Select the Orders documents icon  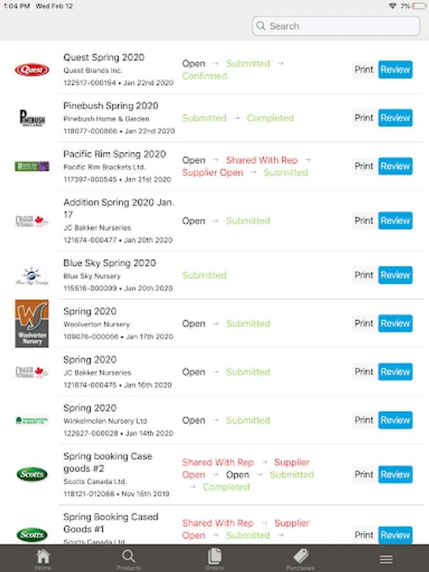point(215,556)
